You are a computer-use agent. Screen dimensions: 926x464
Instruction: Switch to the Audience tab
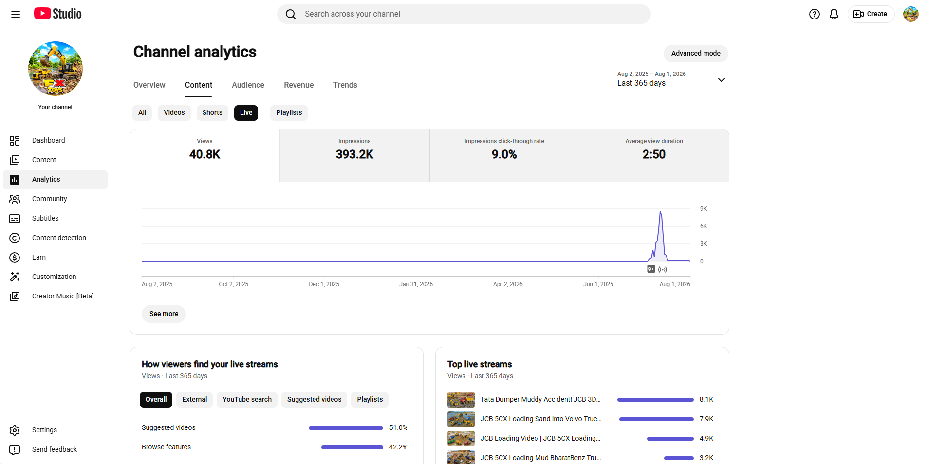click(248, 85)
